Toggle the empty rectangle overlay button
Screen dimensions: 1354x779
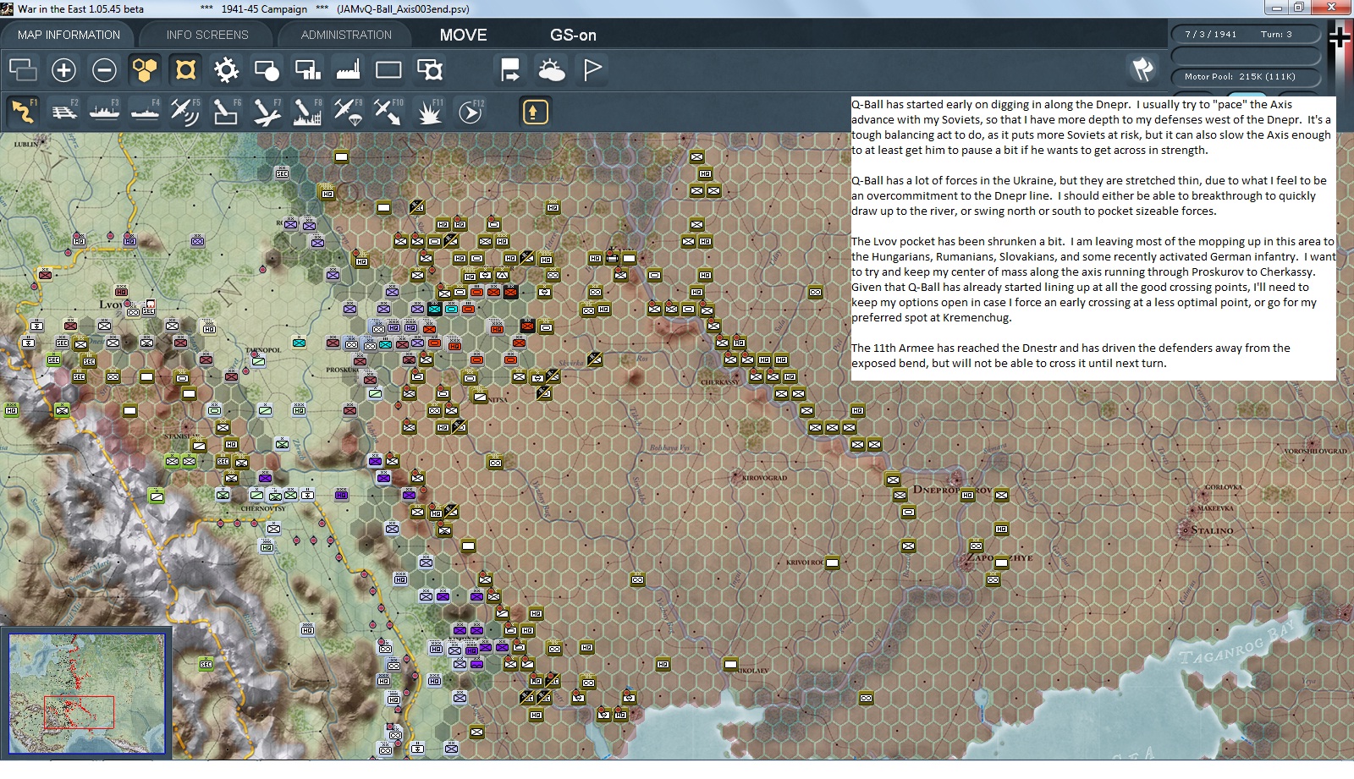388,70
